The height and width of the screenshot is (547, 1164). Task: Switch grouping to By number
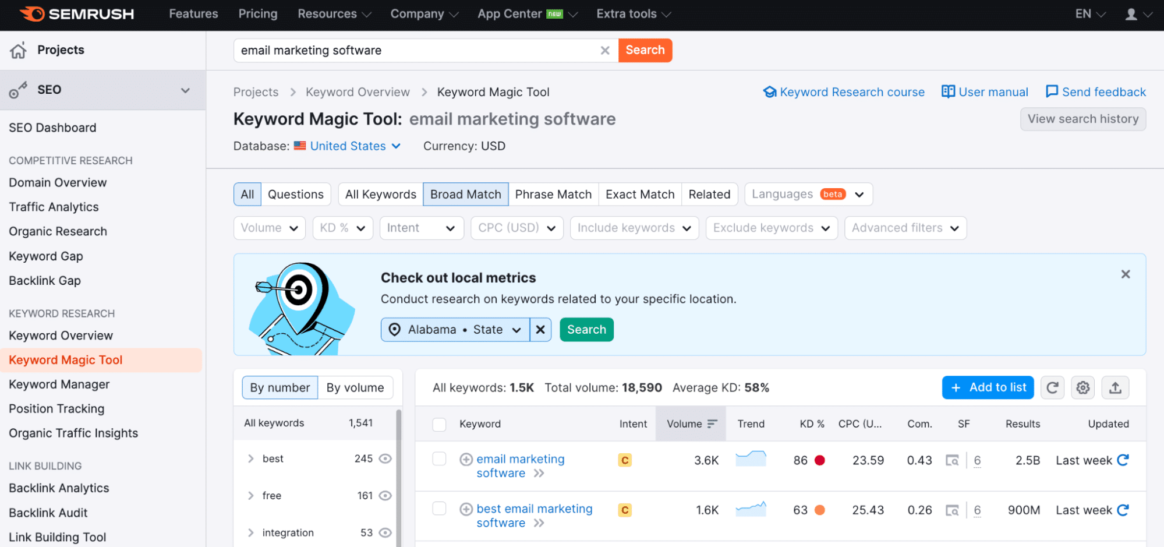tap(280, 388)
